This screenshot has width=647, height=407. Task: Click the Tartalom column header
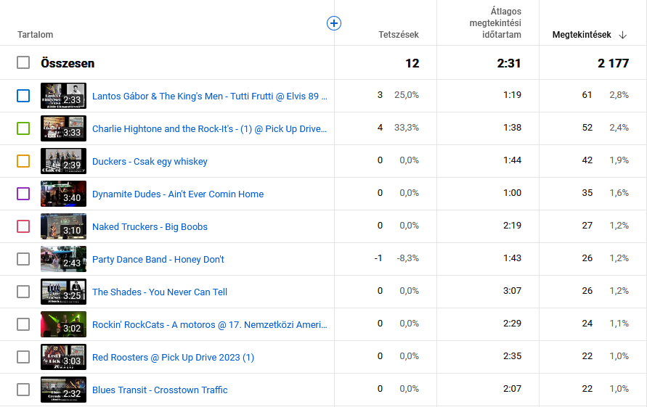(x=36, y=35)
